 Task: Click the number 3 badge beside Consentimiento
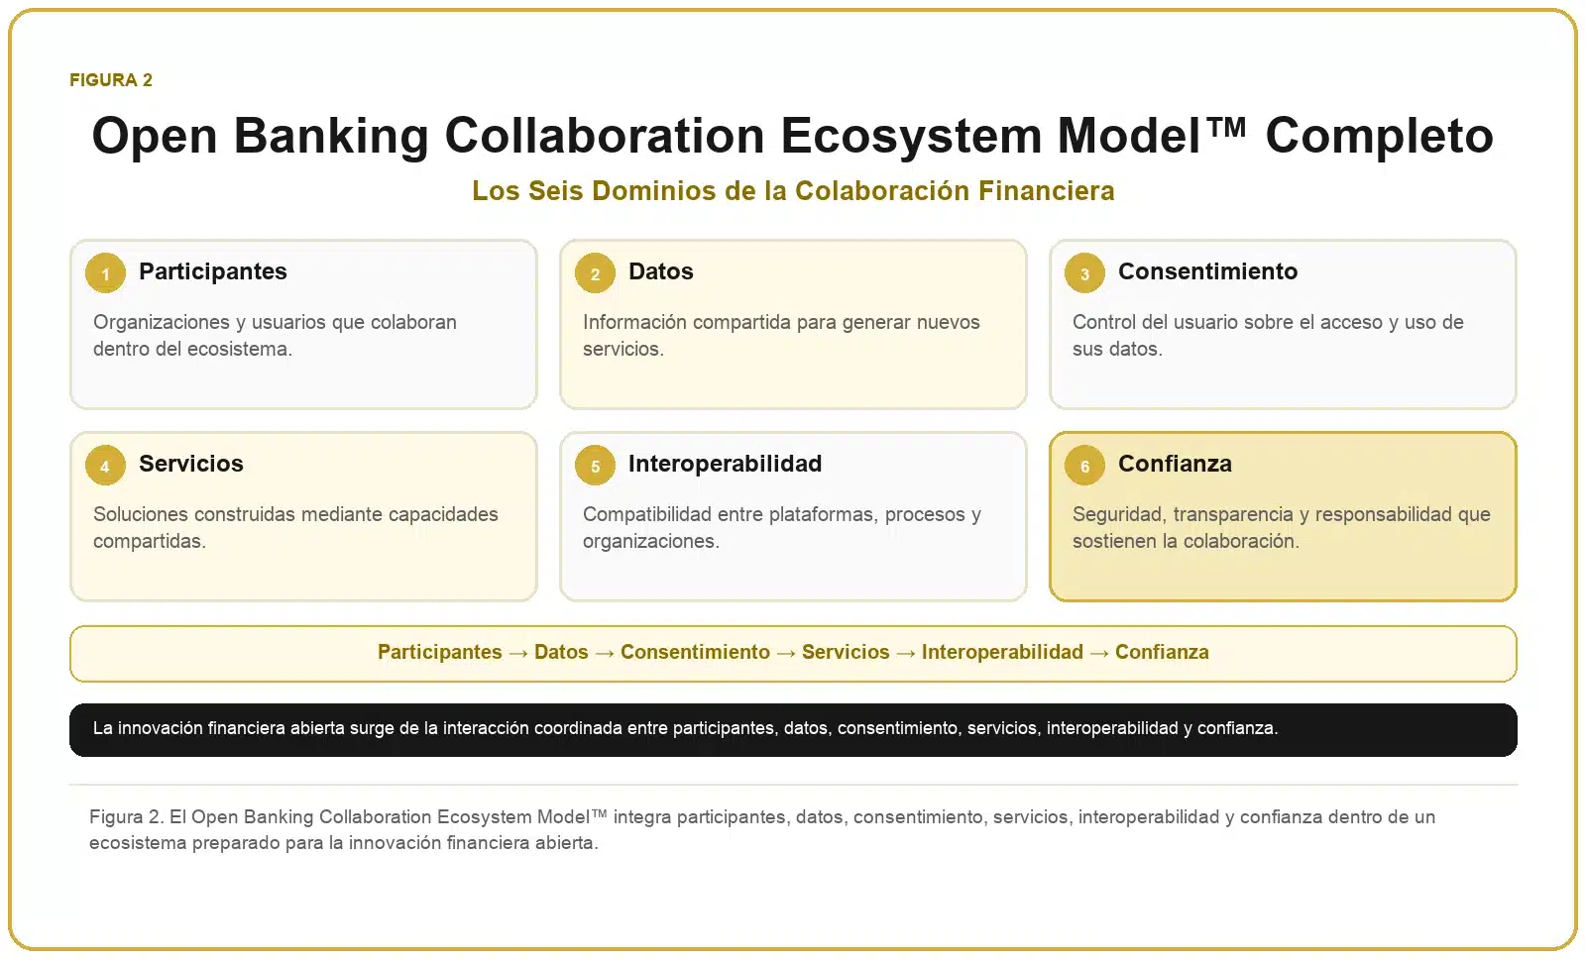pos(1084,273)
